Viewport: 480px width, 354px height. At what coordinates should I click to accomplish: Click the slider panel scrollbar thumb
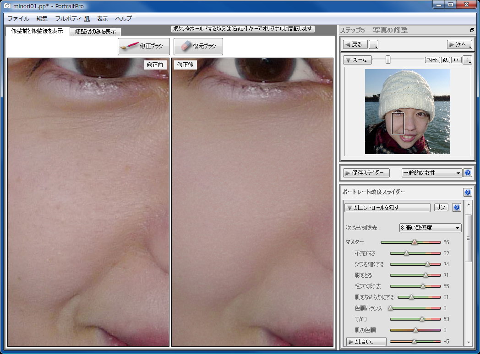(468, 238)
